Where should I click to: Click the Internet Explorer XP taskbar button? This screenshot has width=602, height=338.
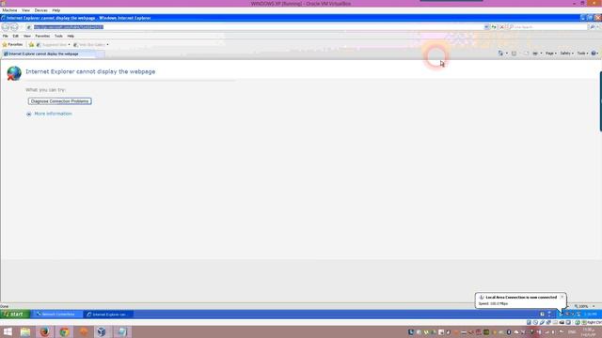[109, 315]
